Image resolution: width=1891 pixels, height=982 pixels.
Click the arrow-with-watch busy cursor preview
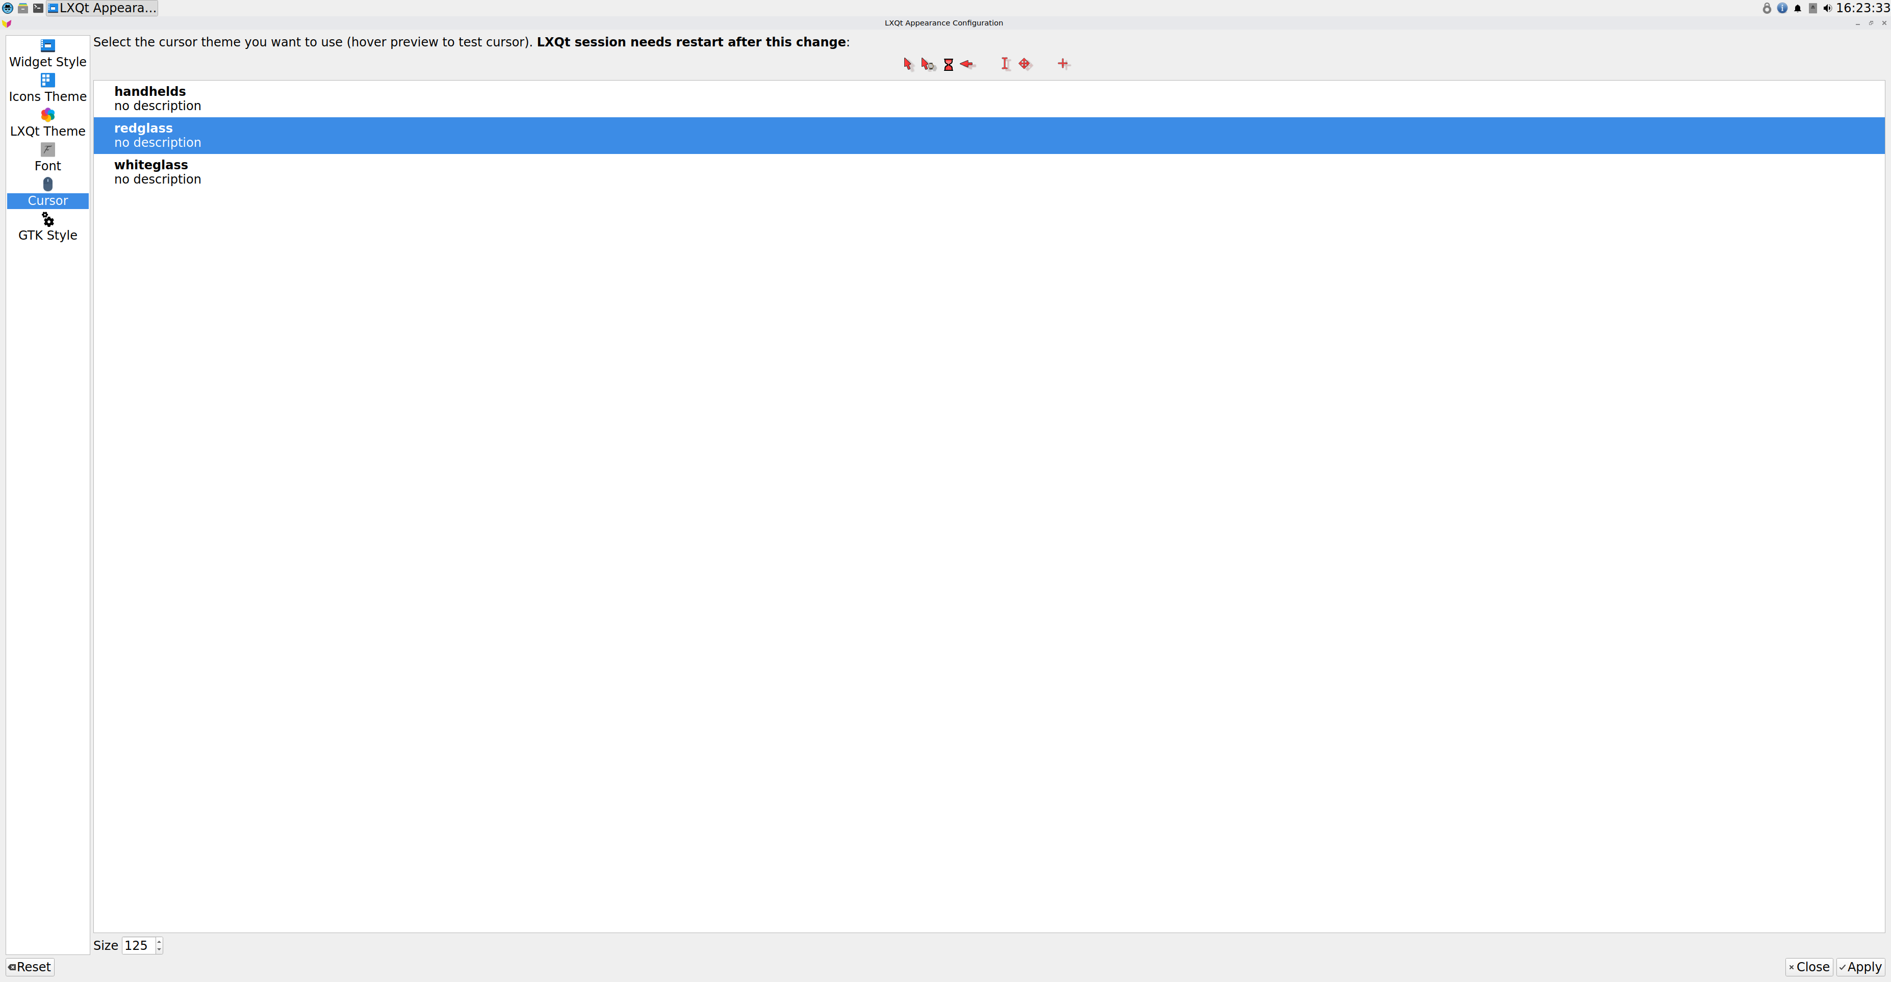tap(928, 65)
